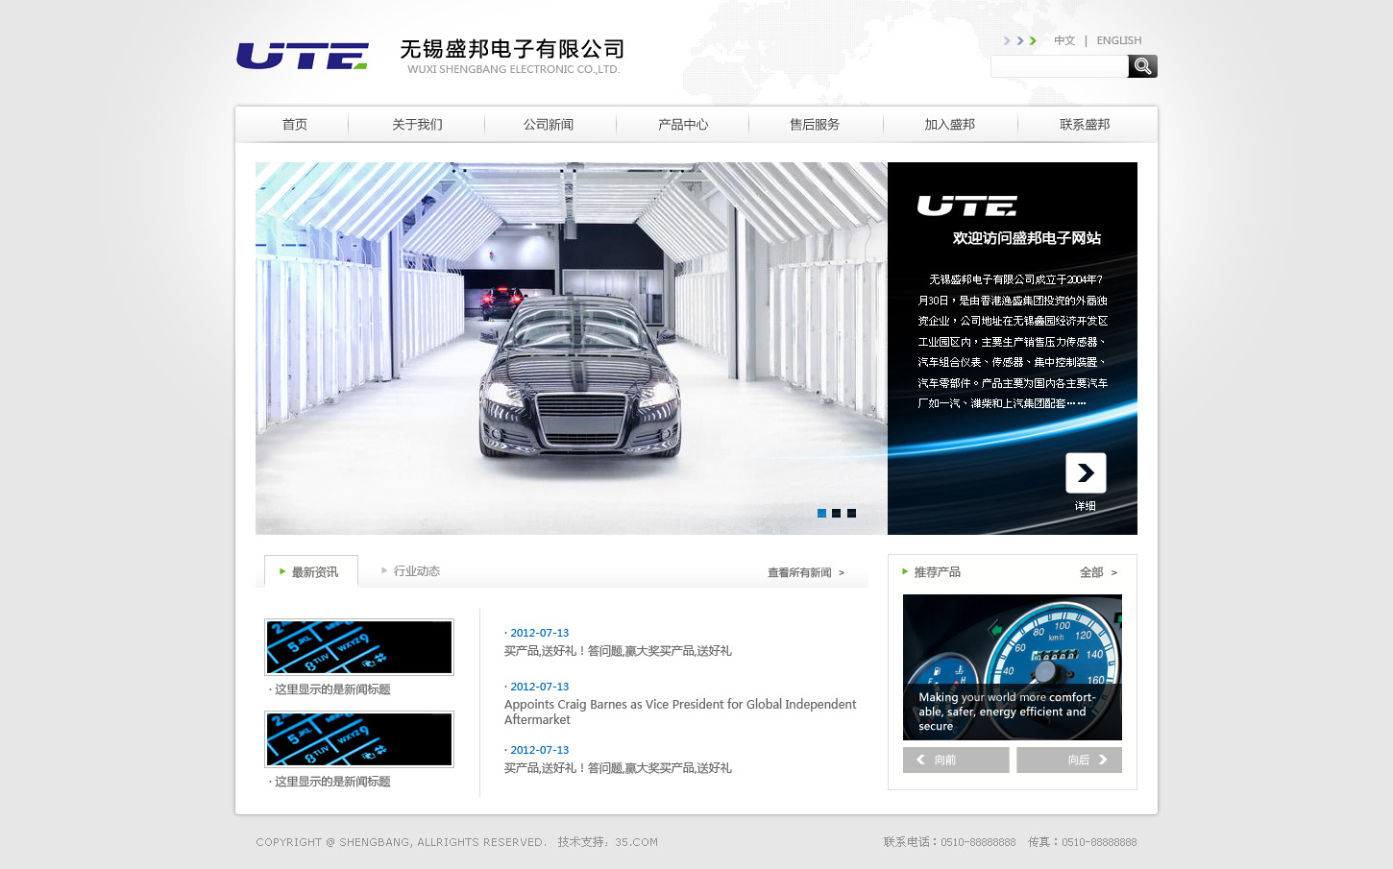Open the first keypad news thumbnail
This screenshot has width=1393, height=869.
(359, 647)
